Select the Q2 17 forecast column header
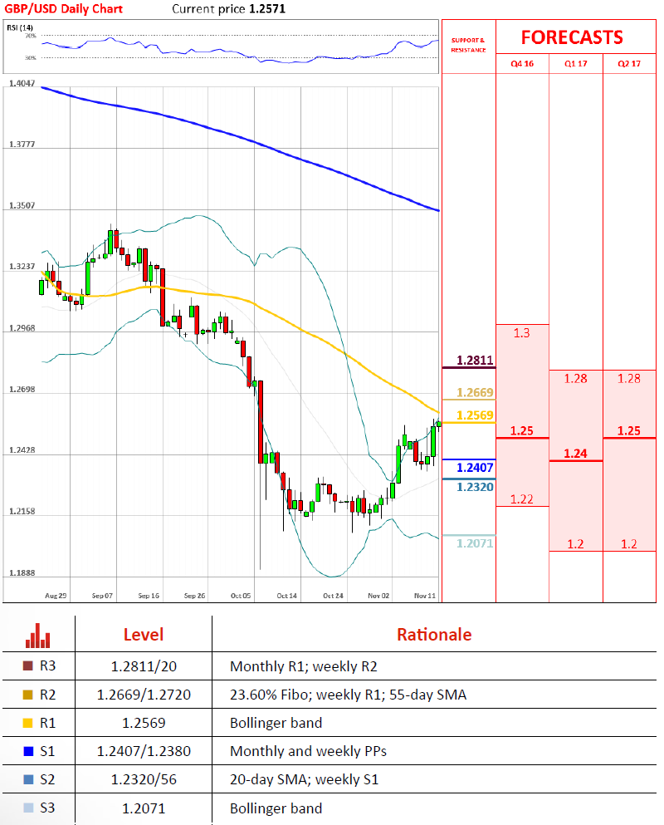Image resolution: width=664 pixels, height=825 pixels. pos(629,64)
